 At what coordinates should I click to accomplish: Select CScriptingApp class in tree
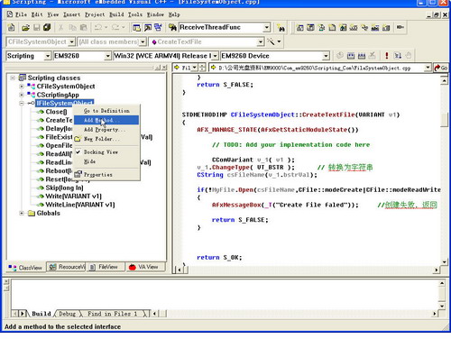[x=58, y=95]
